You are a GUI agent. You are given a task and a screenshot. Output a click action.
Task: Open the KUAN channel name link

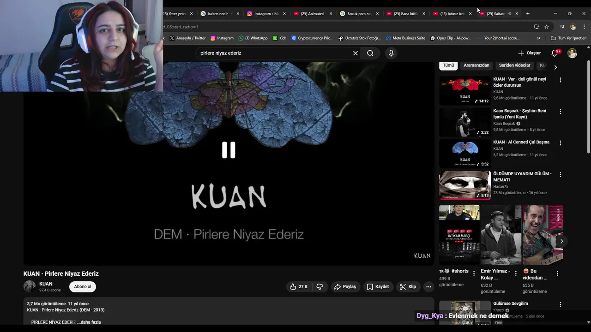click(46, 284)
